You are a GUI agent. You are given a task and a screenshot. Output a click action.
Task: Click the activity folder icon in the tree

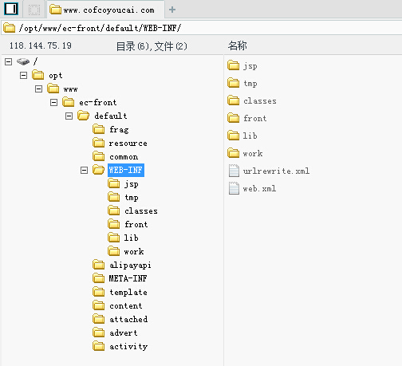(x=99, y=346)
